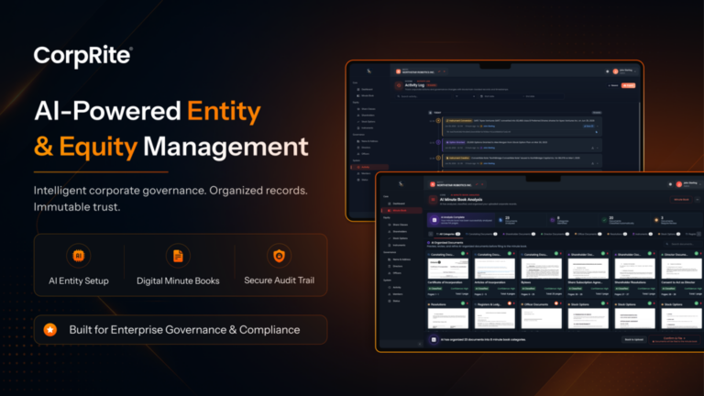Select Share Classes in the Minute Book Analysis window sidebar
704x396 pixels.
click(397, 225)
